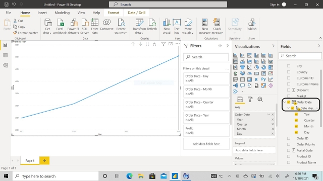This screenshot has width=323, height=181.
Task: Collapse the Order Date field tree
Action: pyautogui.click(x=285, y=102)
